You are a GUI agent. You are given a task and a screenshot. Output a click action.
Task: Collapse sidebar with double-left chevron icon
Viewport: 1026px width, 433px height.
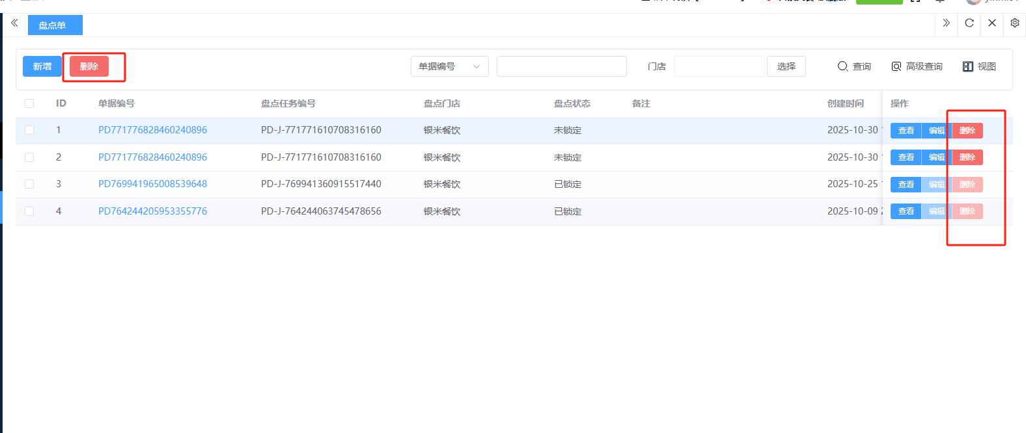[x=14, y=23]
